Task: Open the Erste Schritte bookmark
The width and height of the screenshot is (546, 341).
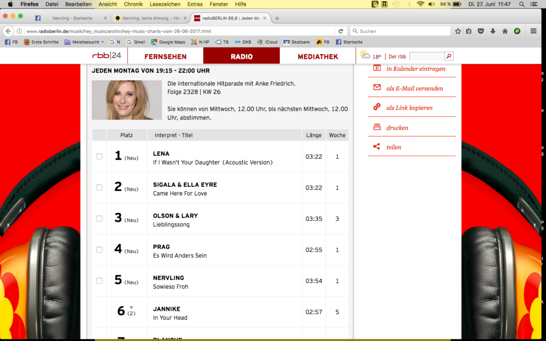Action: [41, 42]
